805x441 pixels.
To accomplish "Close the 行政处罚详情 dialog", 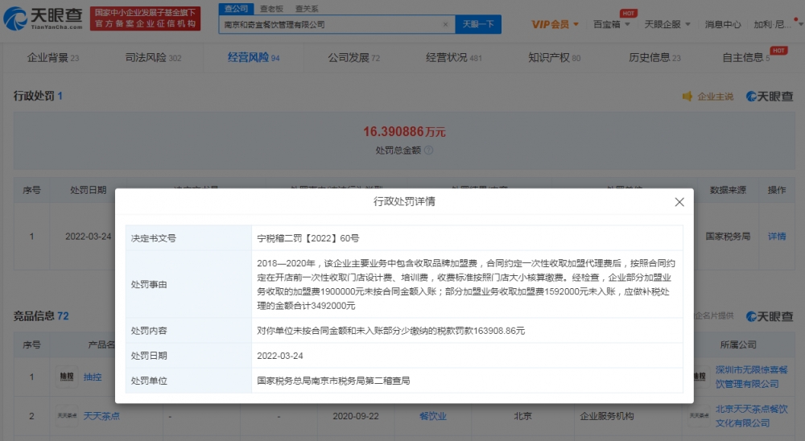I will click(x=679, y=202).
